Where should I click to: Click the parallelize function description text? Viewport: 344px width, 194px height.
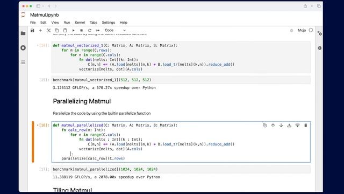coord(102,113)
